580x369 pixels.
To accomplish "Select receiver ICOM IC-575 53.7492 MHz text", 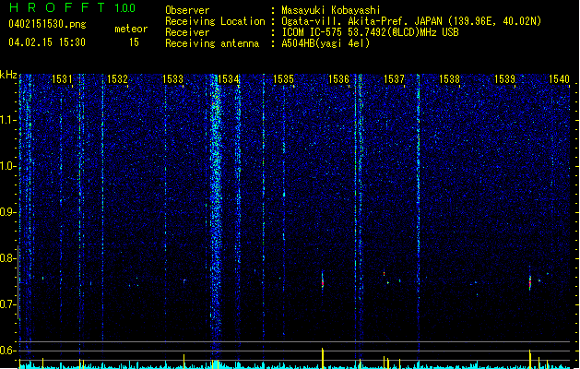I will [370, 32].
